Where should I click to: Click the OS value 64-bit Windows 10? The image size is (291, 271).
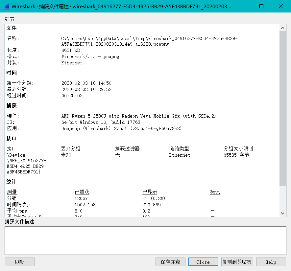coord(101,122)
